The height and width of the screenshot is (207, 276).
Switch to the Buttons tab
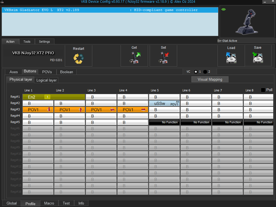(30, 71)
